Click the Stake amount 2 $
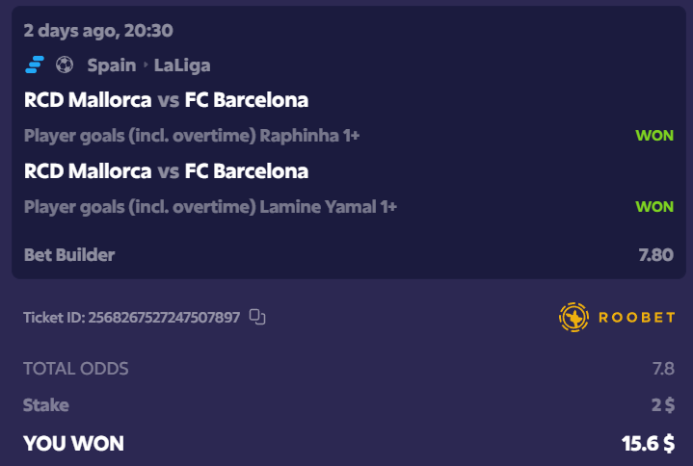The height and width of the screenshot is (466, 693). pyautogui.click(x=663, y=405)
